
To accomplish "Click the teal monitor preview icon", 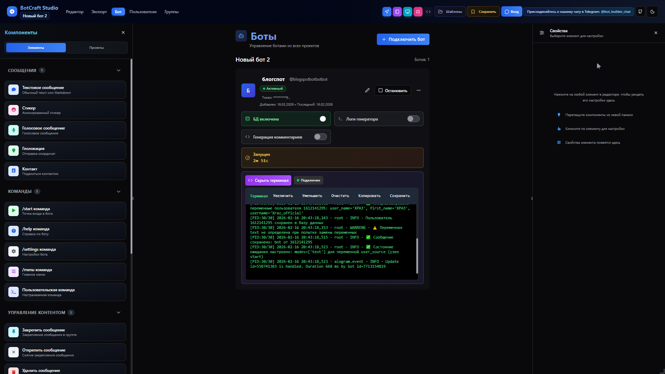I will point(408,11).
